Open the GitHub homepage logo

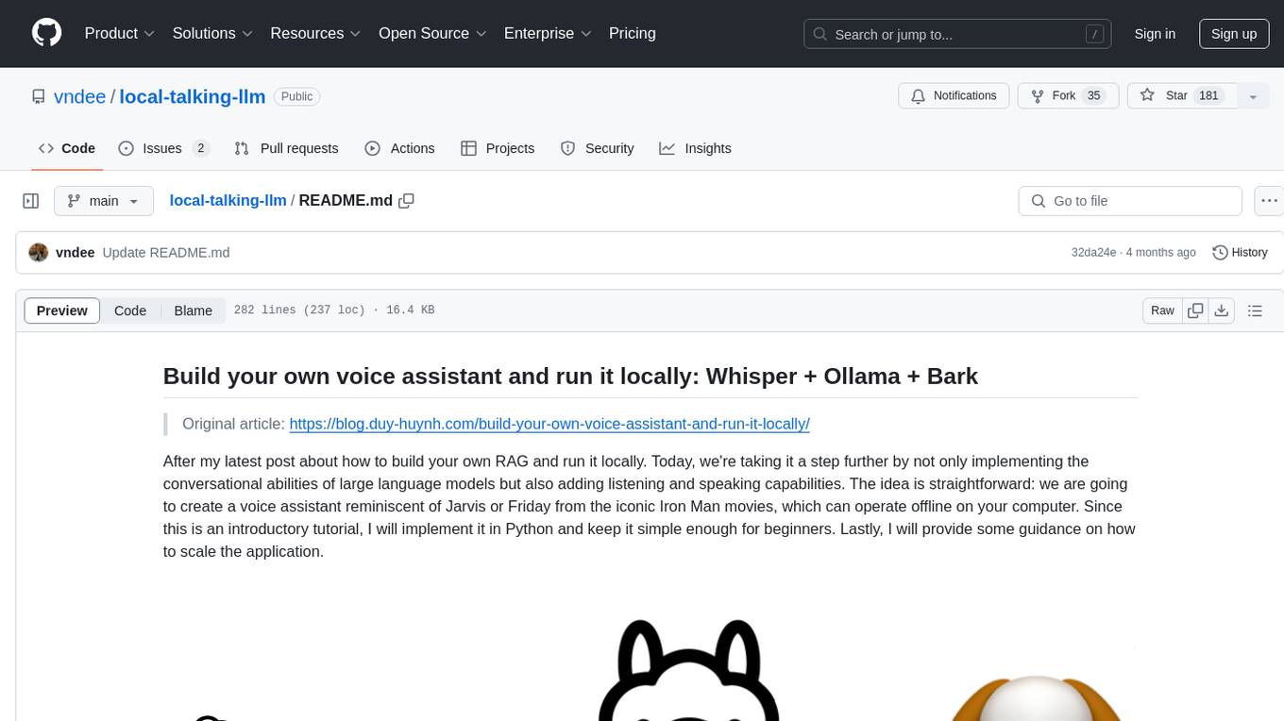[46, 33]
